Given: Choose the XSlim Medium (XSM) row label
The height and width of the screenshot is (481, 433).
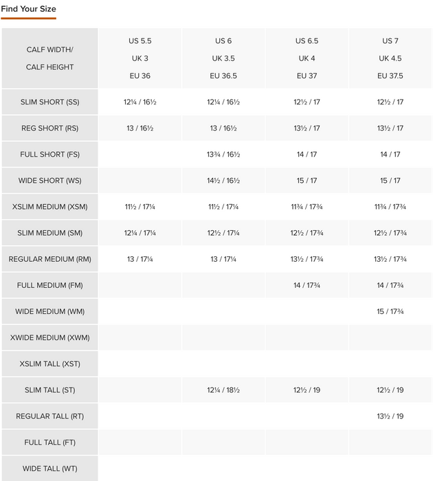Looking at the screenshot, I should (x=49, y=207).
